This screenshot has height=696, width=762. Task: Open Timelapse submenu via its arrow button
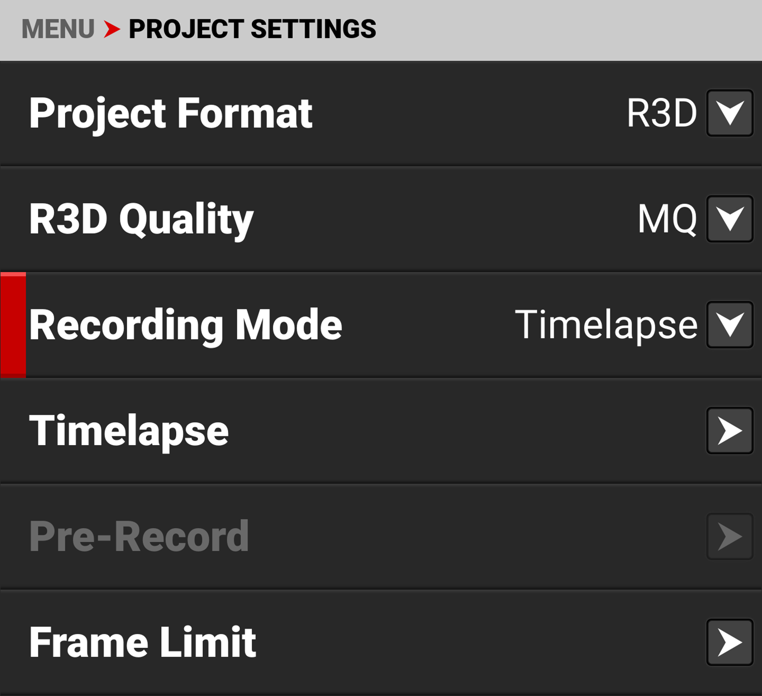coord(729,431)
